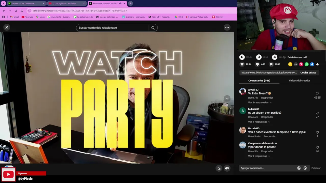Viewport: 326px width, 183px height.
Task: Like b.diazz30's comment
Action: [x=317, y=113]
